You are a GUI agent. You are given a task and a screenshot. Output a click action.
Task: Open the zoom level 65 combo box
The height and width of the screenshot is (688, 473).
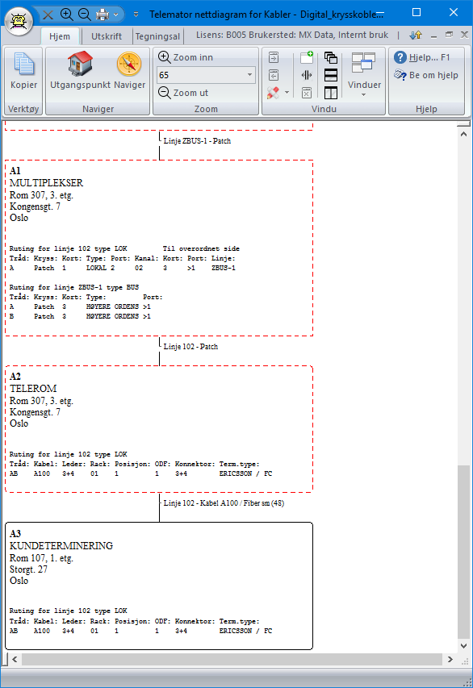pos(206,75)
